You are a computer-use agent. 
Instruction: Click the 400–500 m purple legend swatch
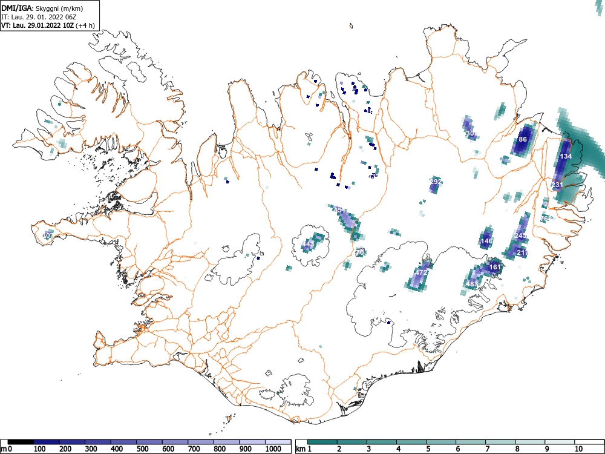[123, 442]
